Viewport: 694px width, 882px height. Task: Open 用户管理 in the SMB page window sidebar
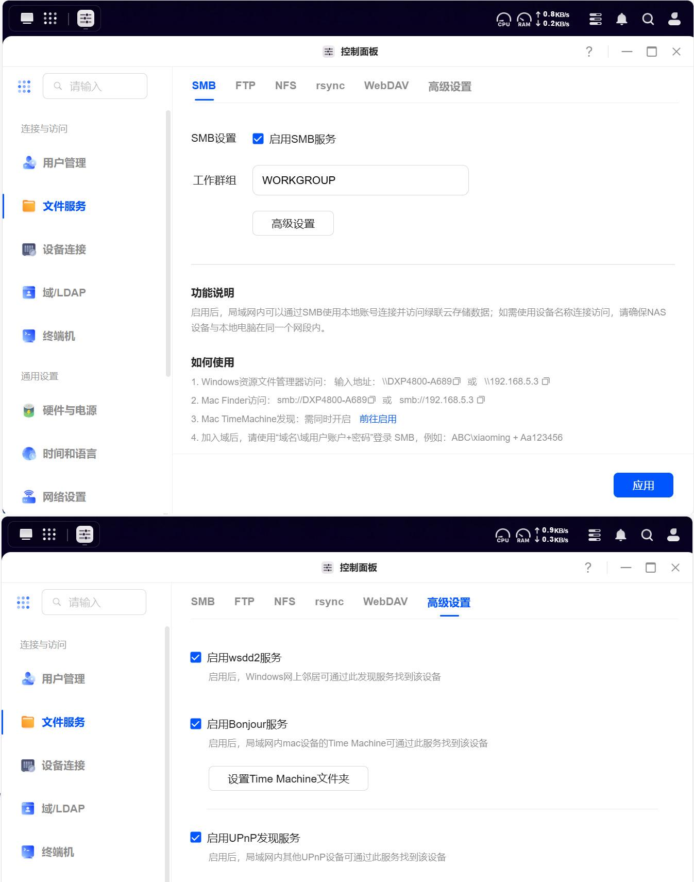pos(54,163)
